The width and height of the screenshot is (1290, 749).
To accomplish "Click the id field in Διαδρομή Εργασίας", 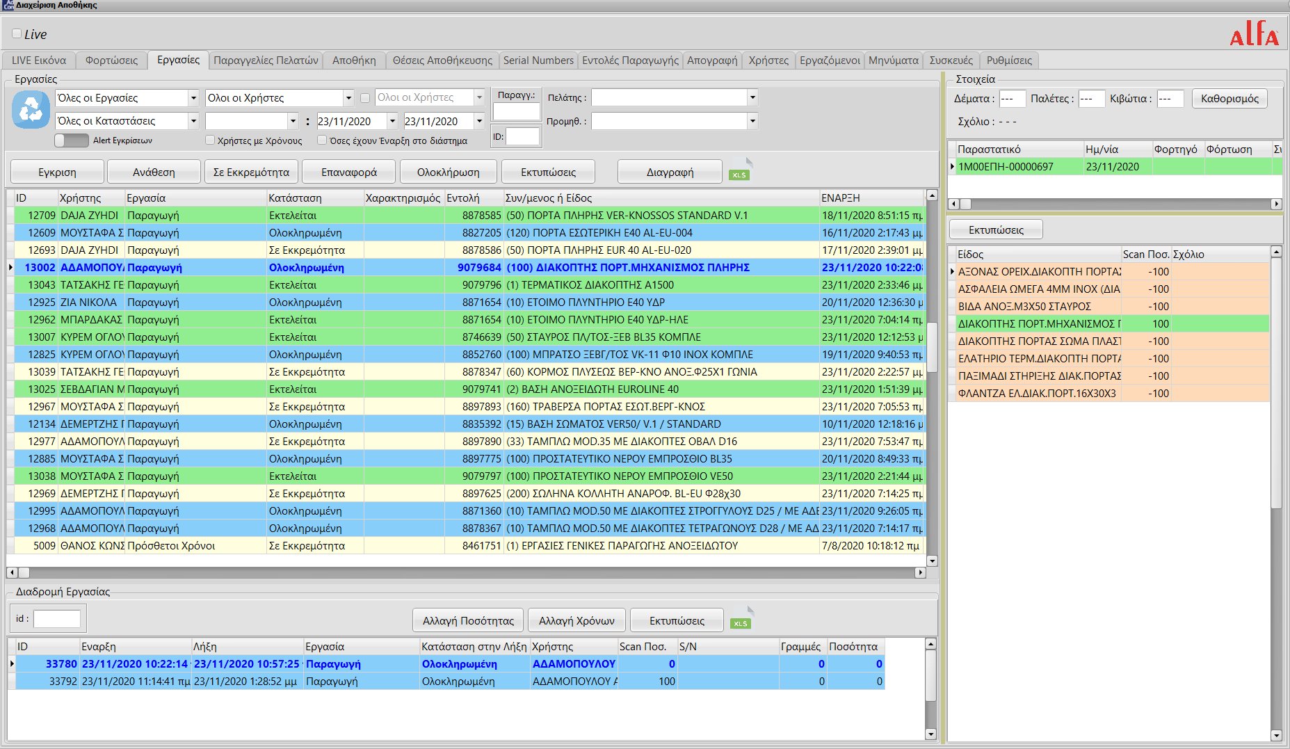I will (x=57, y=618).
